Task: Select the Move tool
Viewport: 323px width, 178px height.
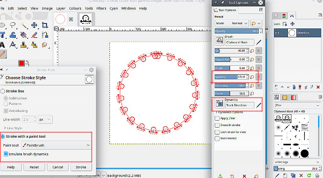Action: pyautogui.click(x=34, y=25)
